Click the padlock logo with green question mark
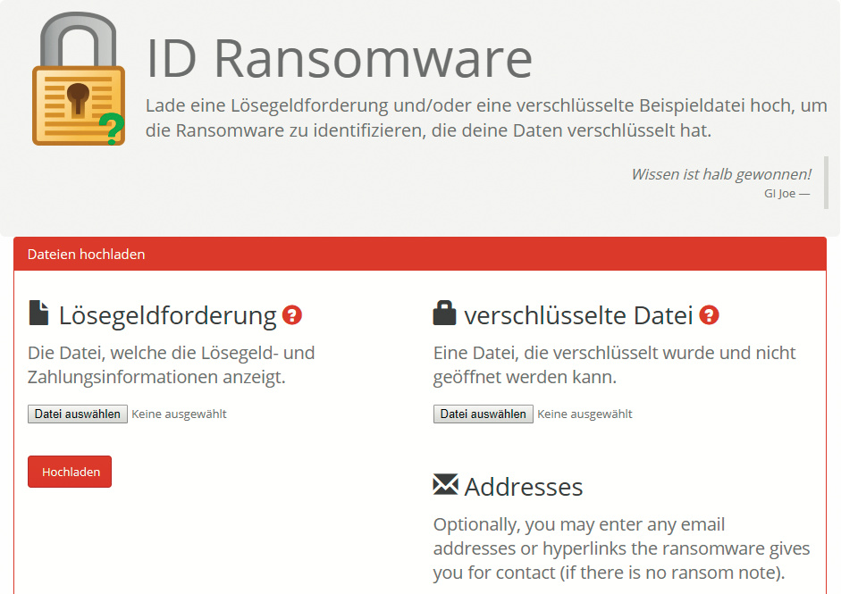Screen dimensions: 841x594 (x=79, y=81)
